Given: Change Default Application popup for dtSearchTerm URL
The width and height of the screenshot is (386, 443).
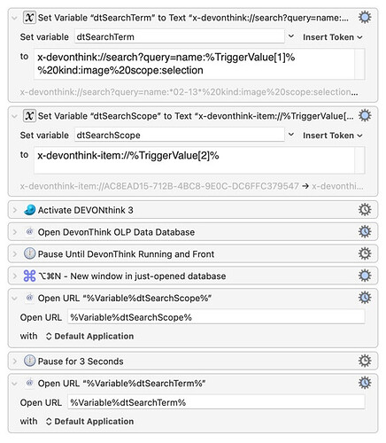Looking at the screenshot, I should click(90, 421).
